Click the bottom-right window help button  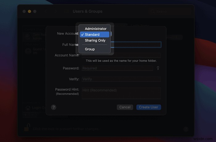pyautogui.click(x=186, y=129)
